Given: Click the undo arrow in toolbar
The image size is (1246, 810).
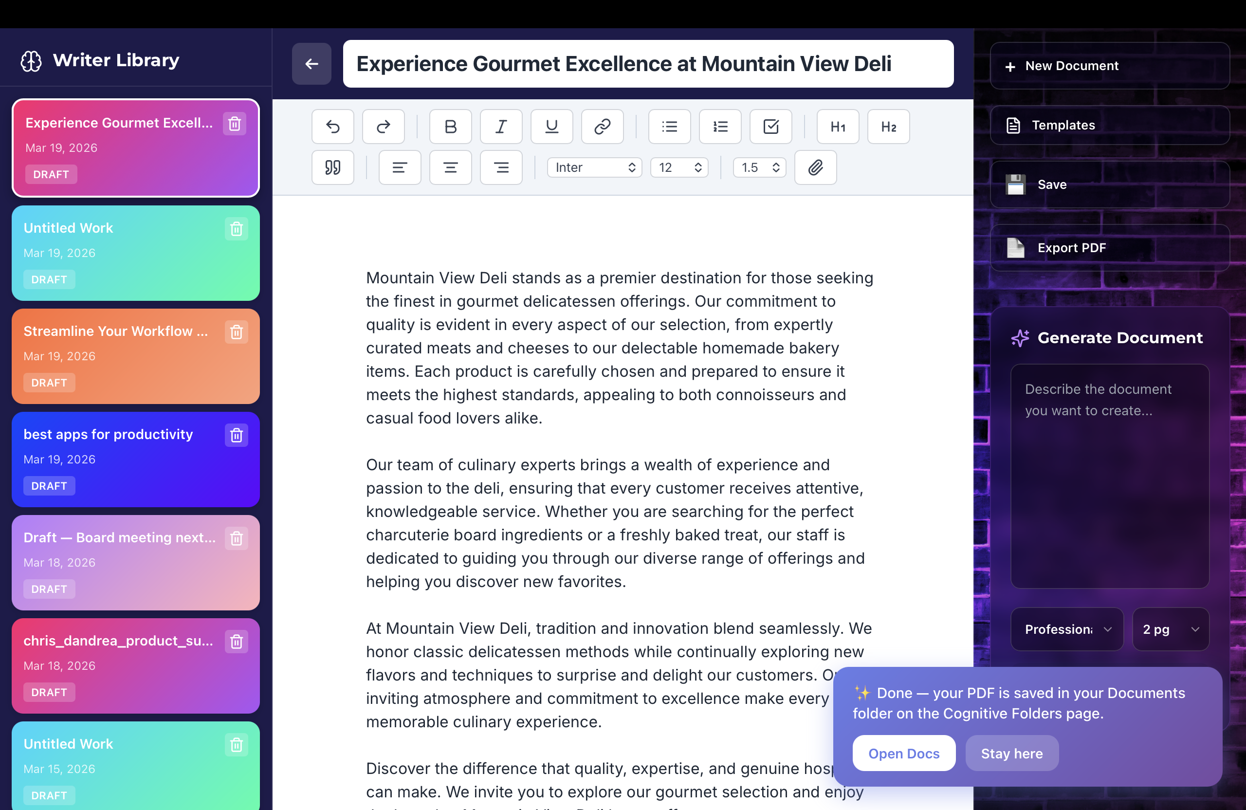Looking at the screenshot, I should tap(332, 127).
